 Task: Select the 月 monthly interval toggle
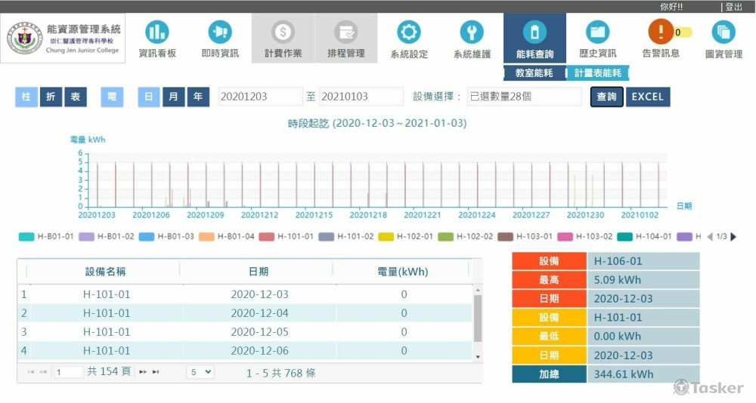tap(173, 97)
